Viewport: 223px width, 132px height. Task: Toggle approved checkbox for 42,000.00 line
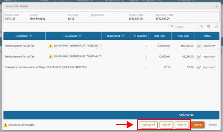click(199, 57)
